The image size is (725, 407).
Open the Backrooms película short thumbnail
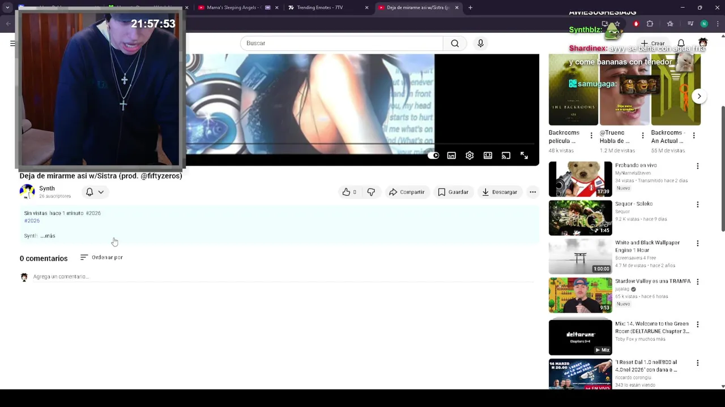573,89
